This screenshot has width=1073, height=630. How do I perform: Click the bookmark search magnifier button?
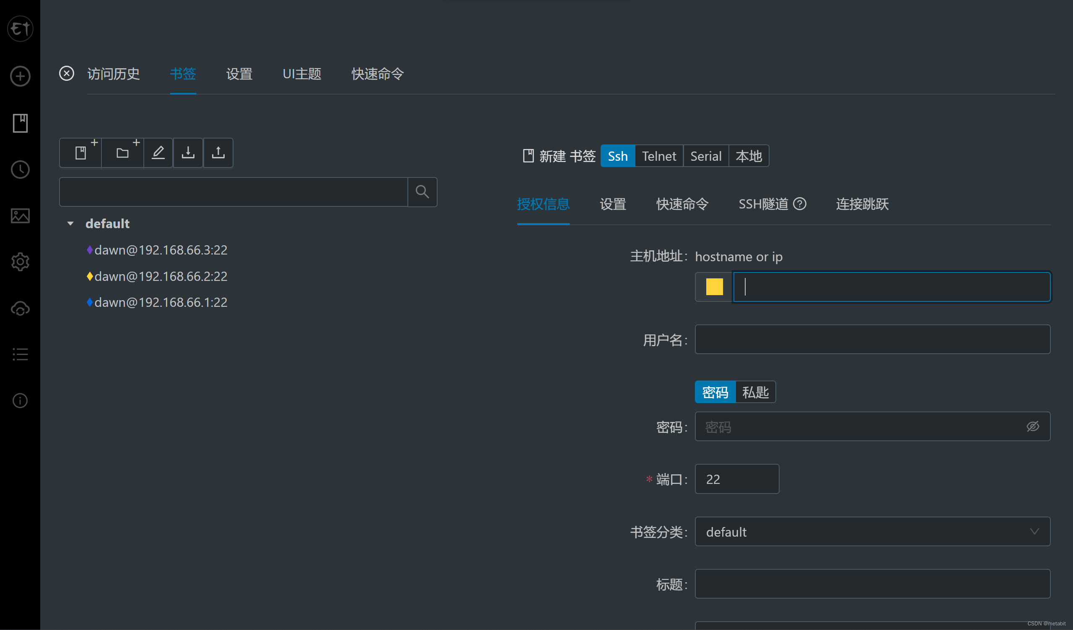click(422, 192)
